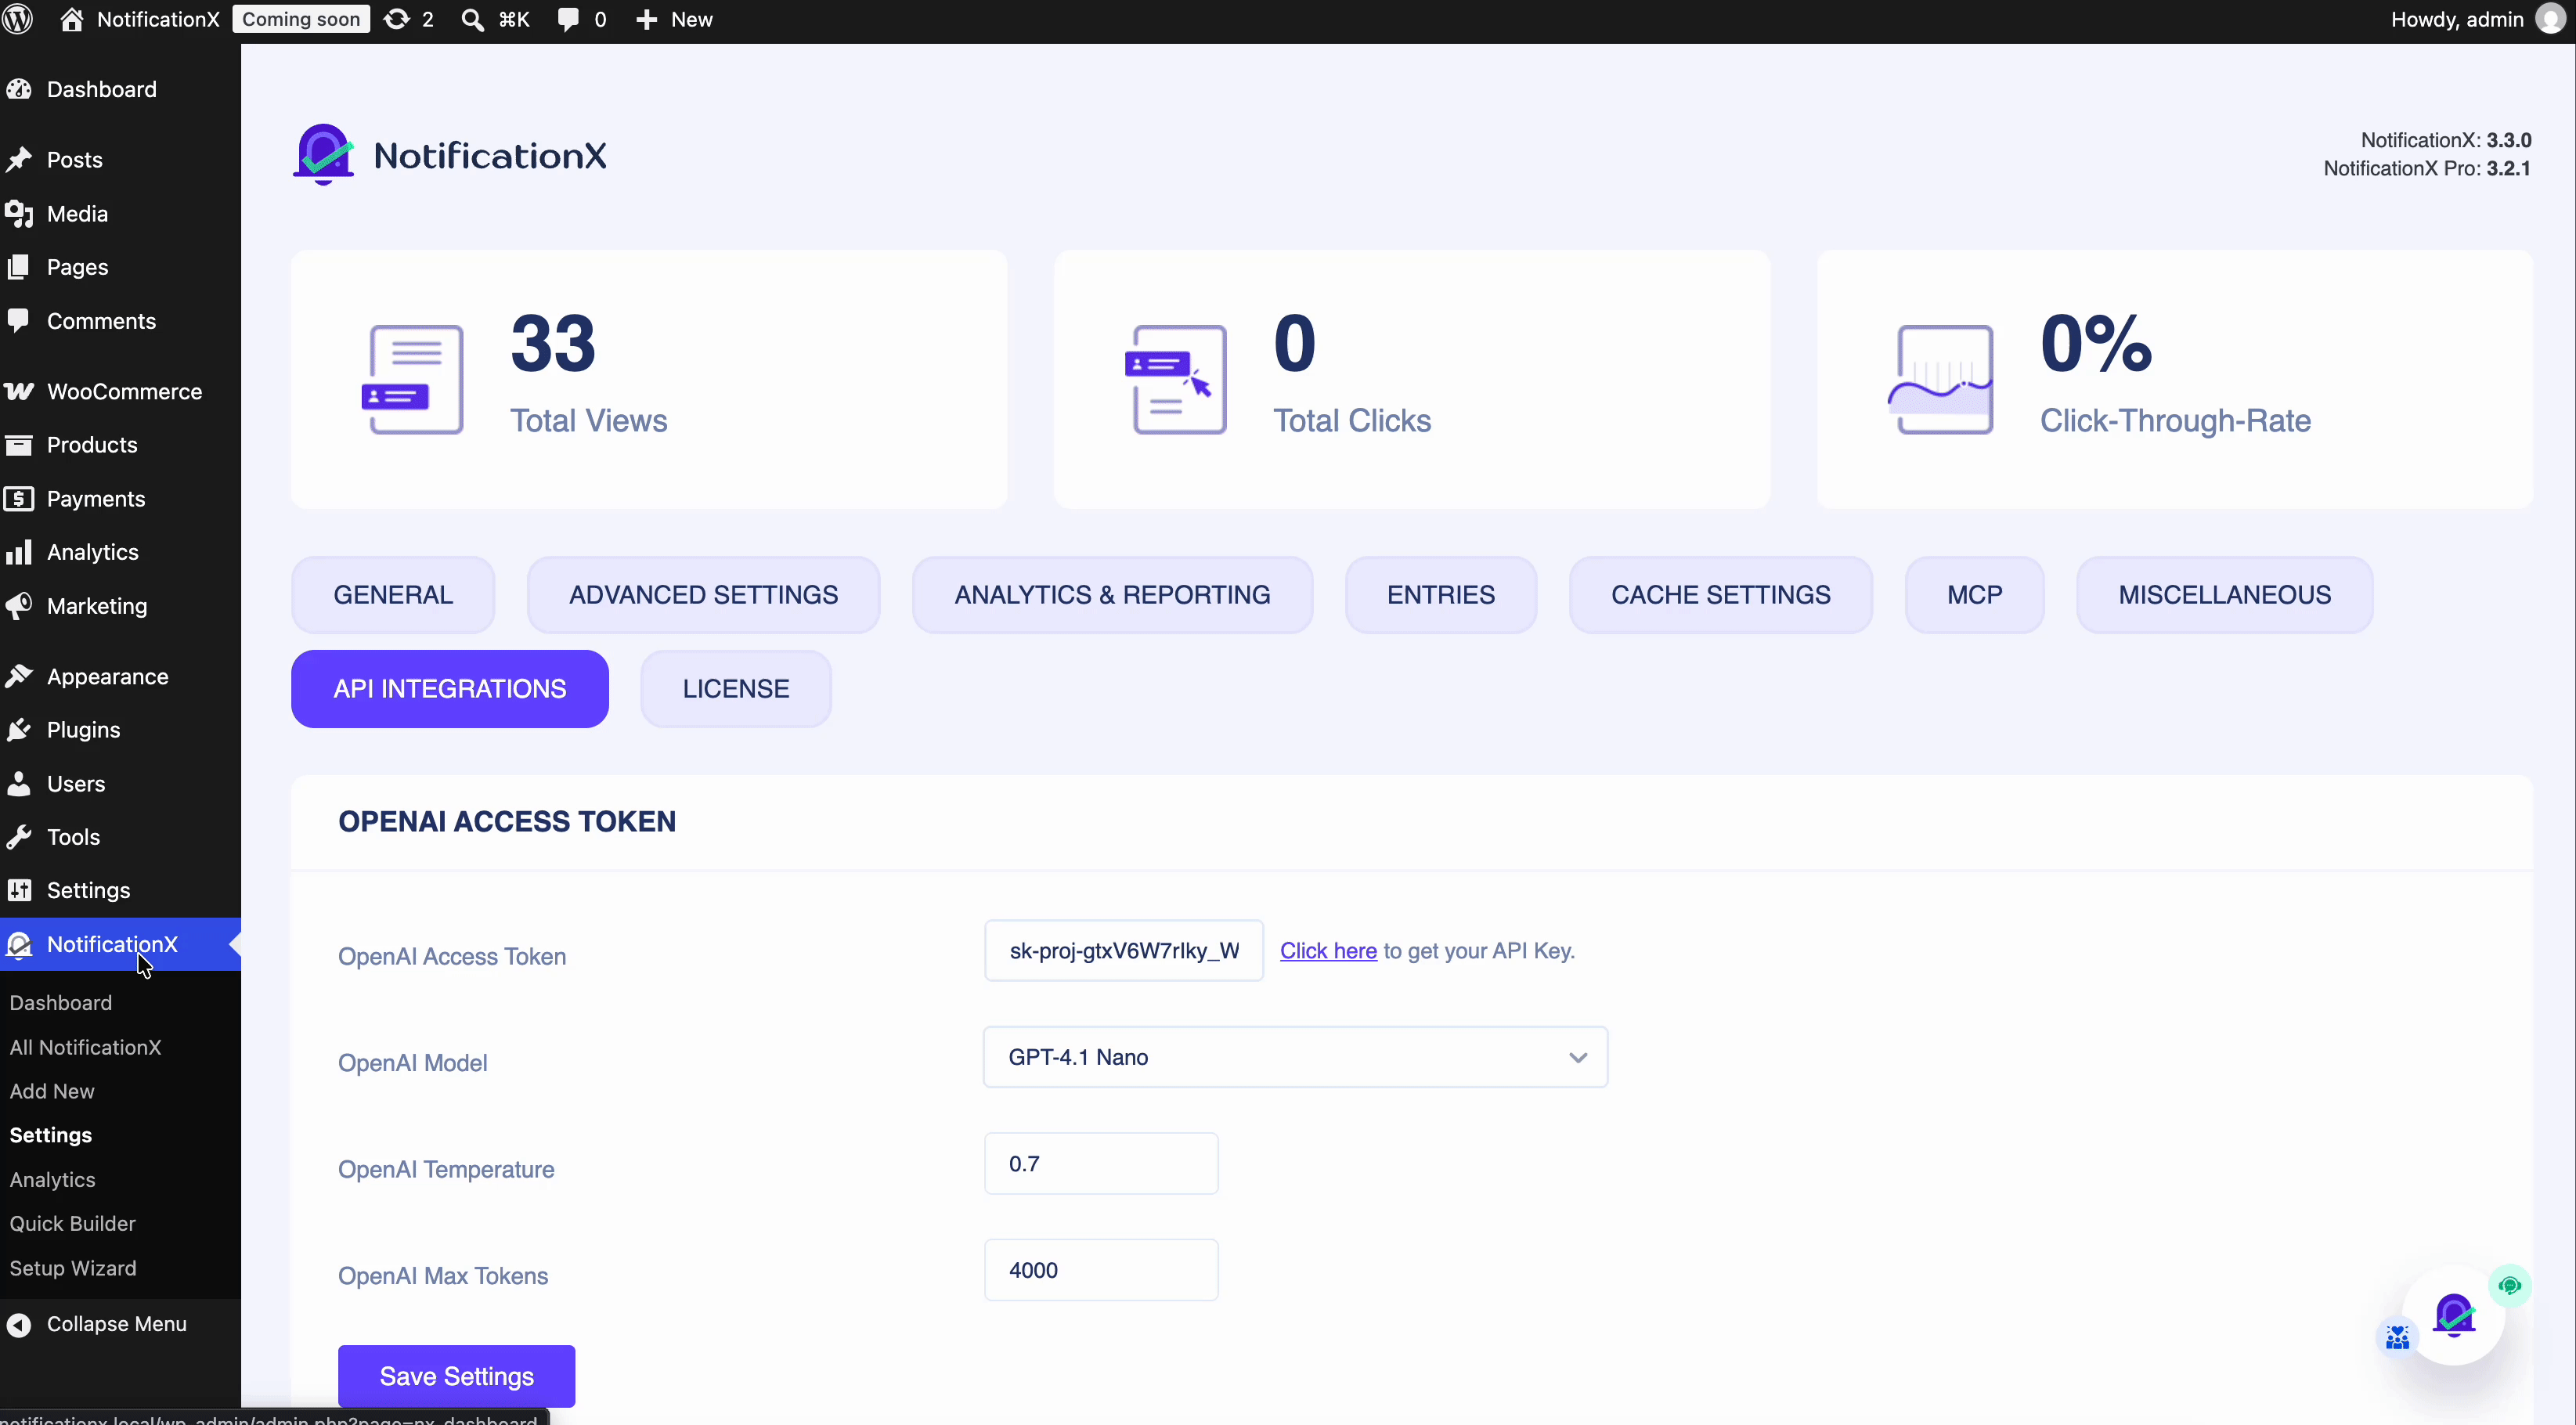Click Add New in NotificationX submenu
The height and width of the screenshot is (1425, 2576).
pyautogui.click(x=52, y=1091)
